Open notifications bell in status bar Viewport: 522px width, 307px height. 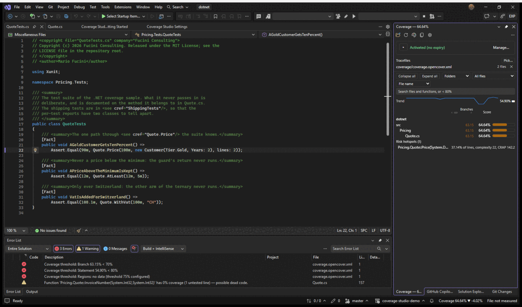pos(432,301)
